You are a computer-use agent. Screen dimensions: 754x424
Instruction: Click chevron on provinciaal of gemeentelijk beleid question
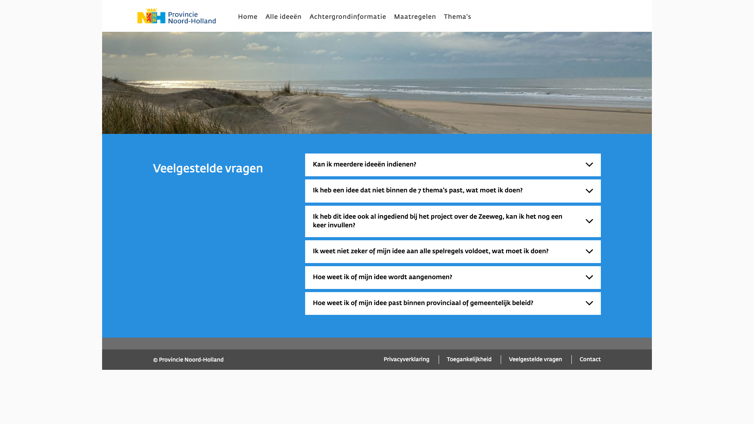pos(589,303)
